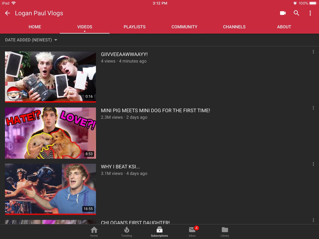Switch to the ABOUT tab
Screen dimensions: 319x239
284,27
